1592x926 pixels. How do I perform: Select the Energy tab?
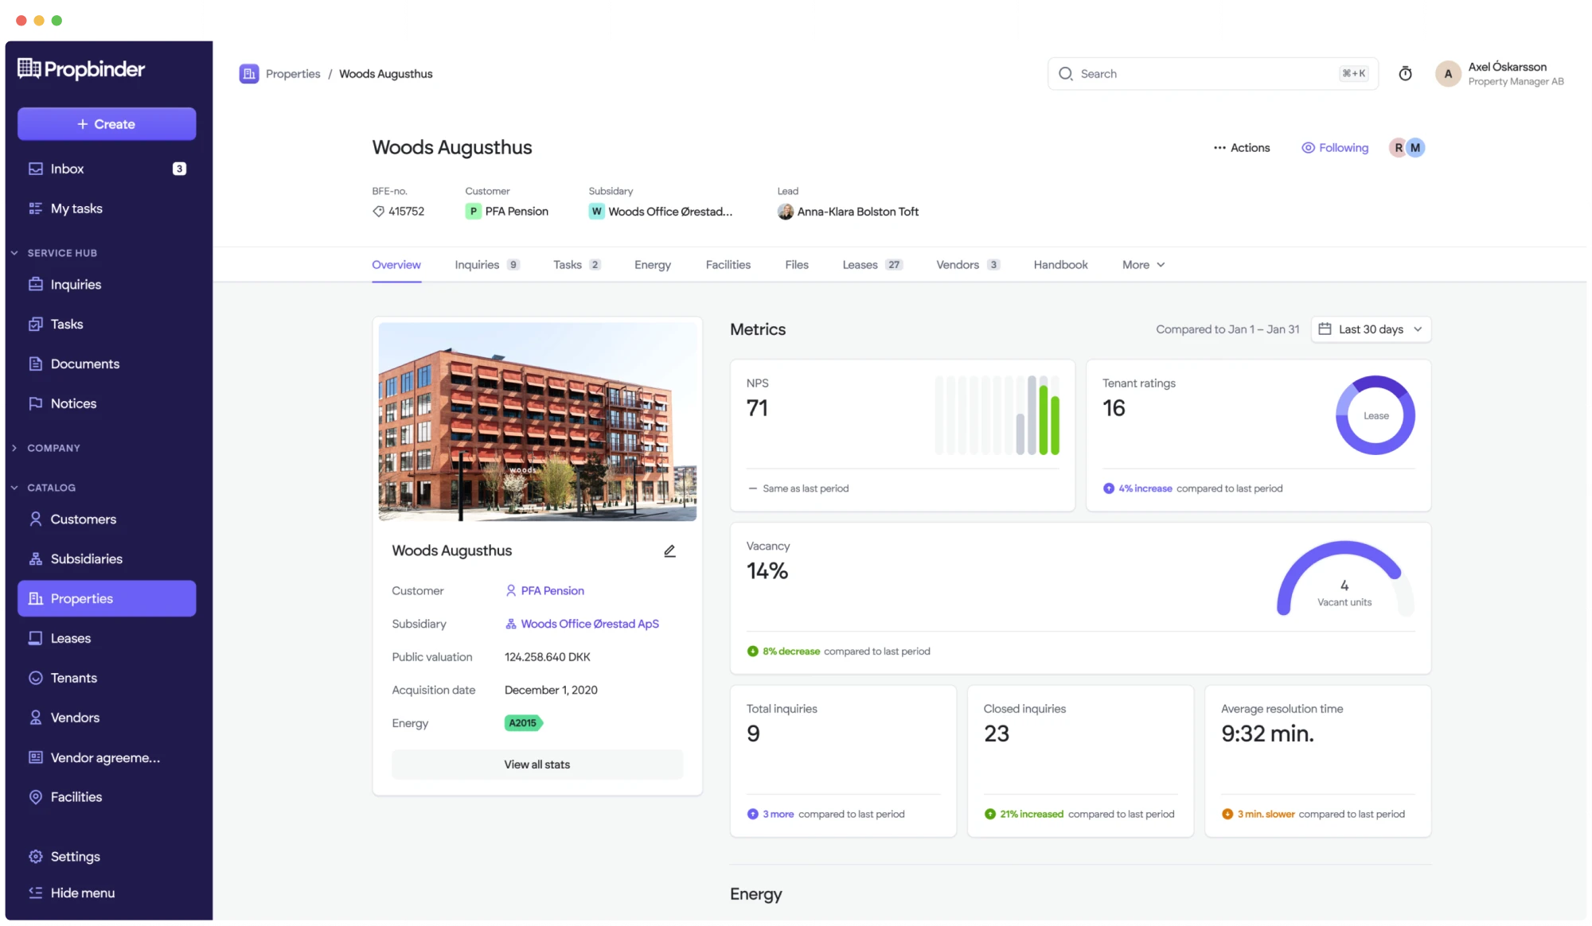pyautogui.click(x=652, y=265)
